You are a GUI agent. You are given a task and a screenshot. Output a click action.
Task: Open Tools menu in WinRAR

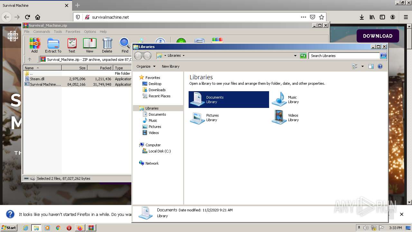[58, 32]
